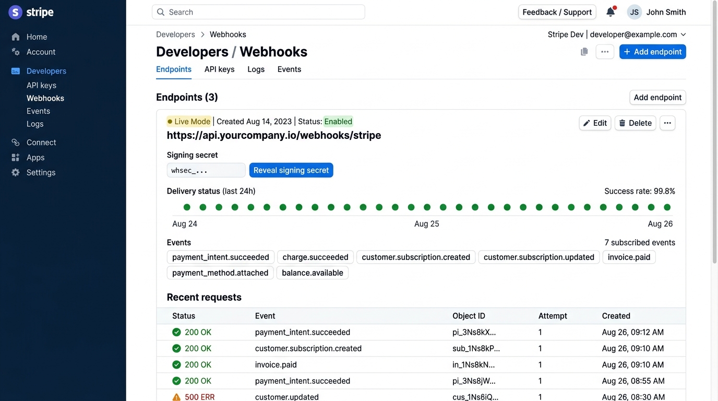Screen dimensions: 718x401
Task: Click the Created column header
Action: pos(616,316)
